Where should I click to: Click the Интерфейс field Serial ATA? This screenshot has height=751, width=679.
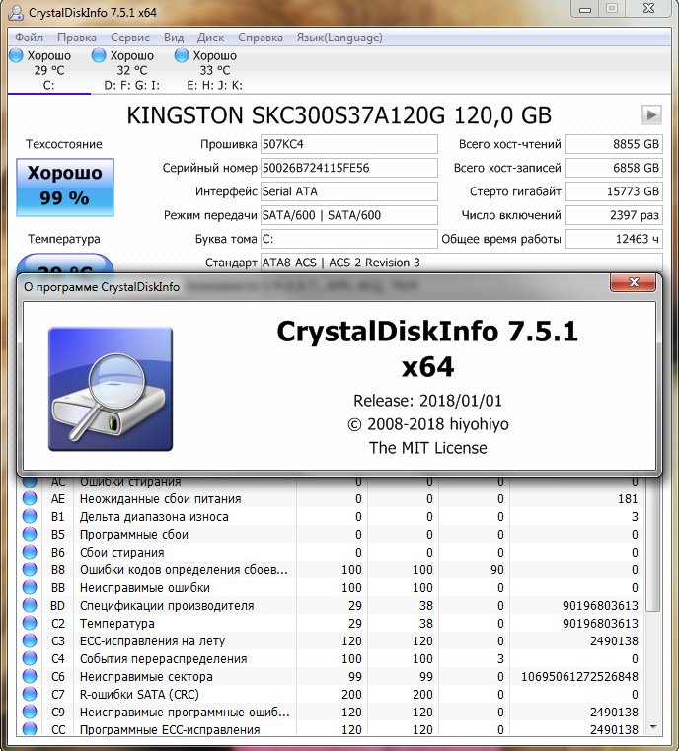[x=348, y=191]
